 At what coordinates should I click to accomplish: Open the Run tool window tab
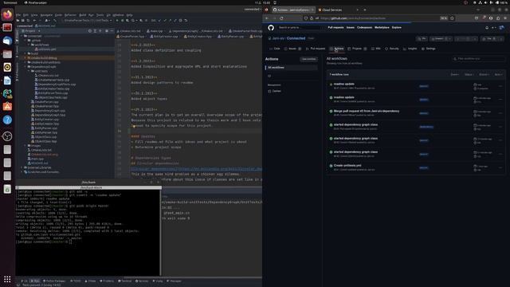(35, 281)
